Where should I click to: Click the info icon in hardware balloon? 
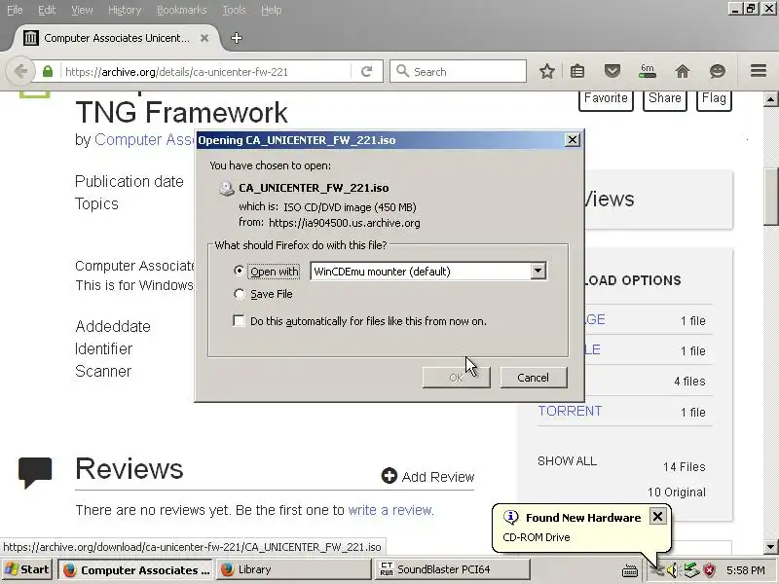coord(510,517)
